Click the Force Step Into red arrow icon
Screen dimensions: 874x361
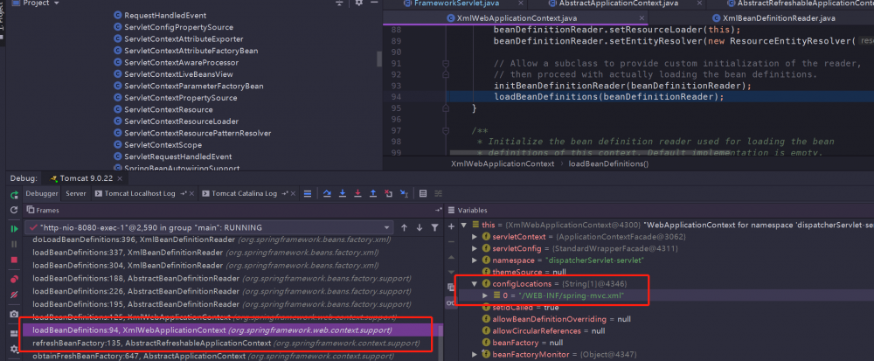pyautogui.click(x=357, y=193)
